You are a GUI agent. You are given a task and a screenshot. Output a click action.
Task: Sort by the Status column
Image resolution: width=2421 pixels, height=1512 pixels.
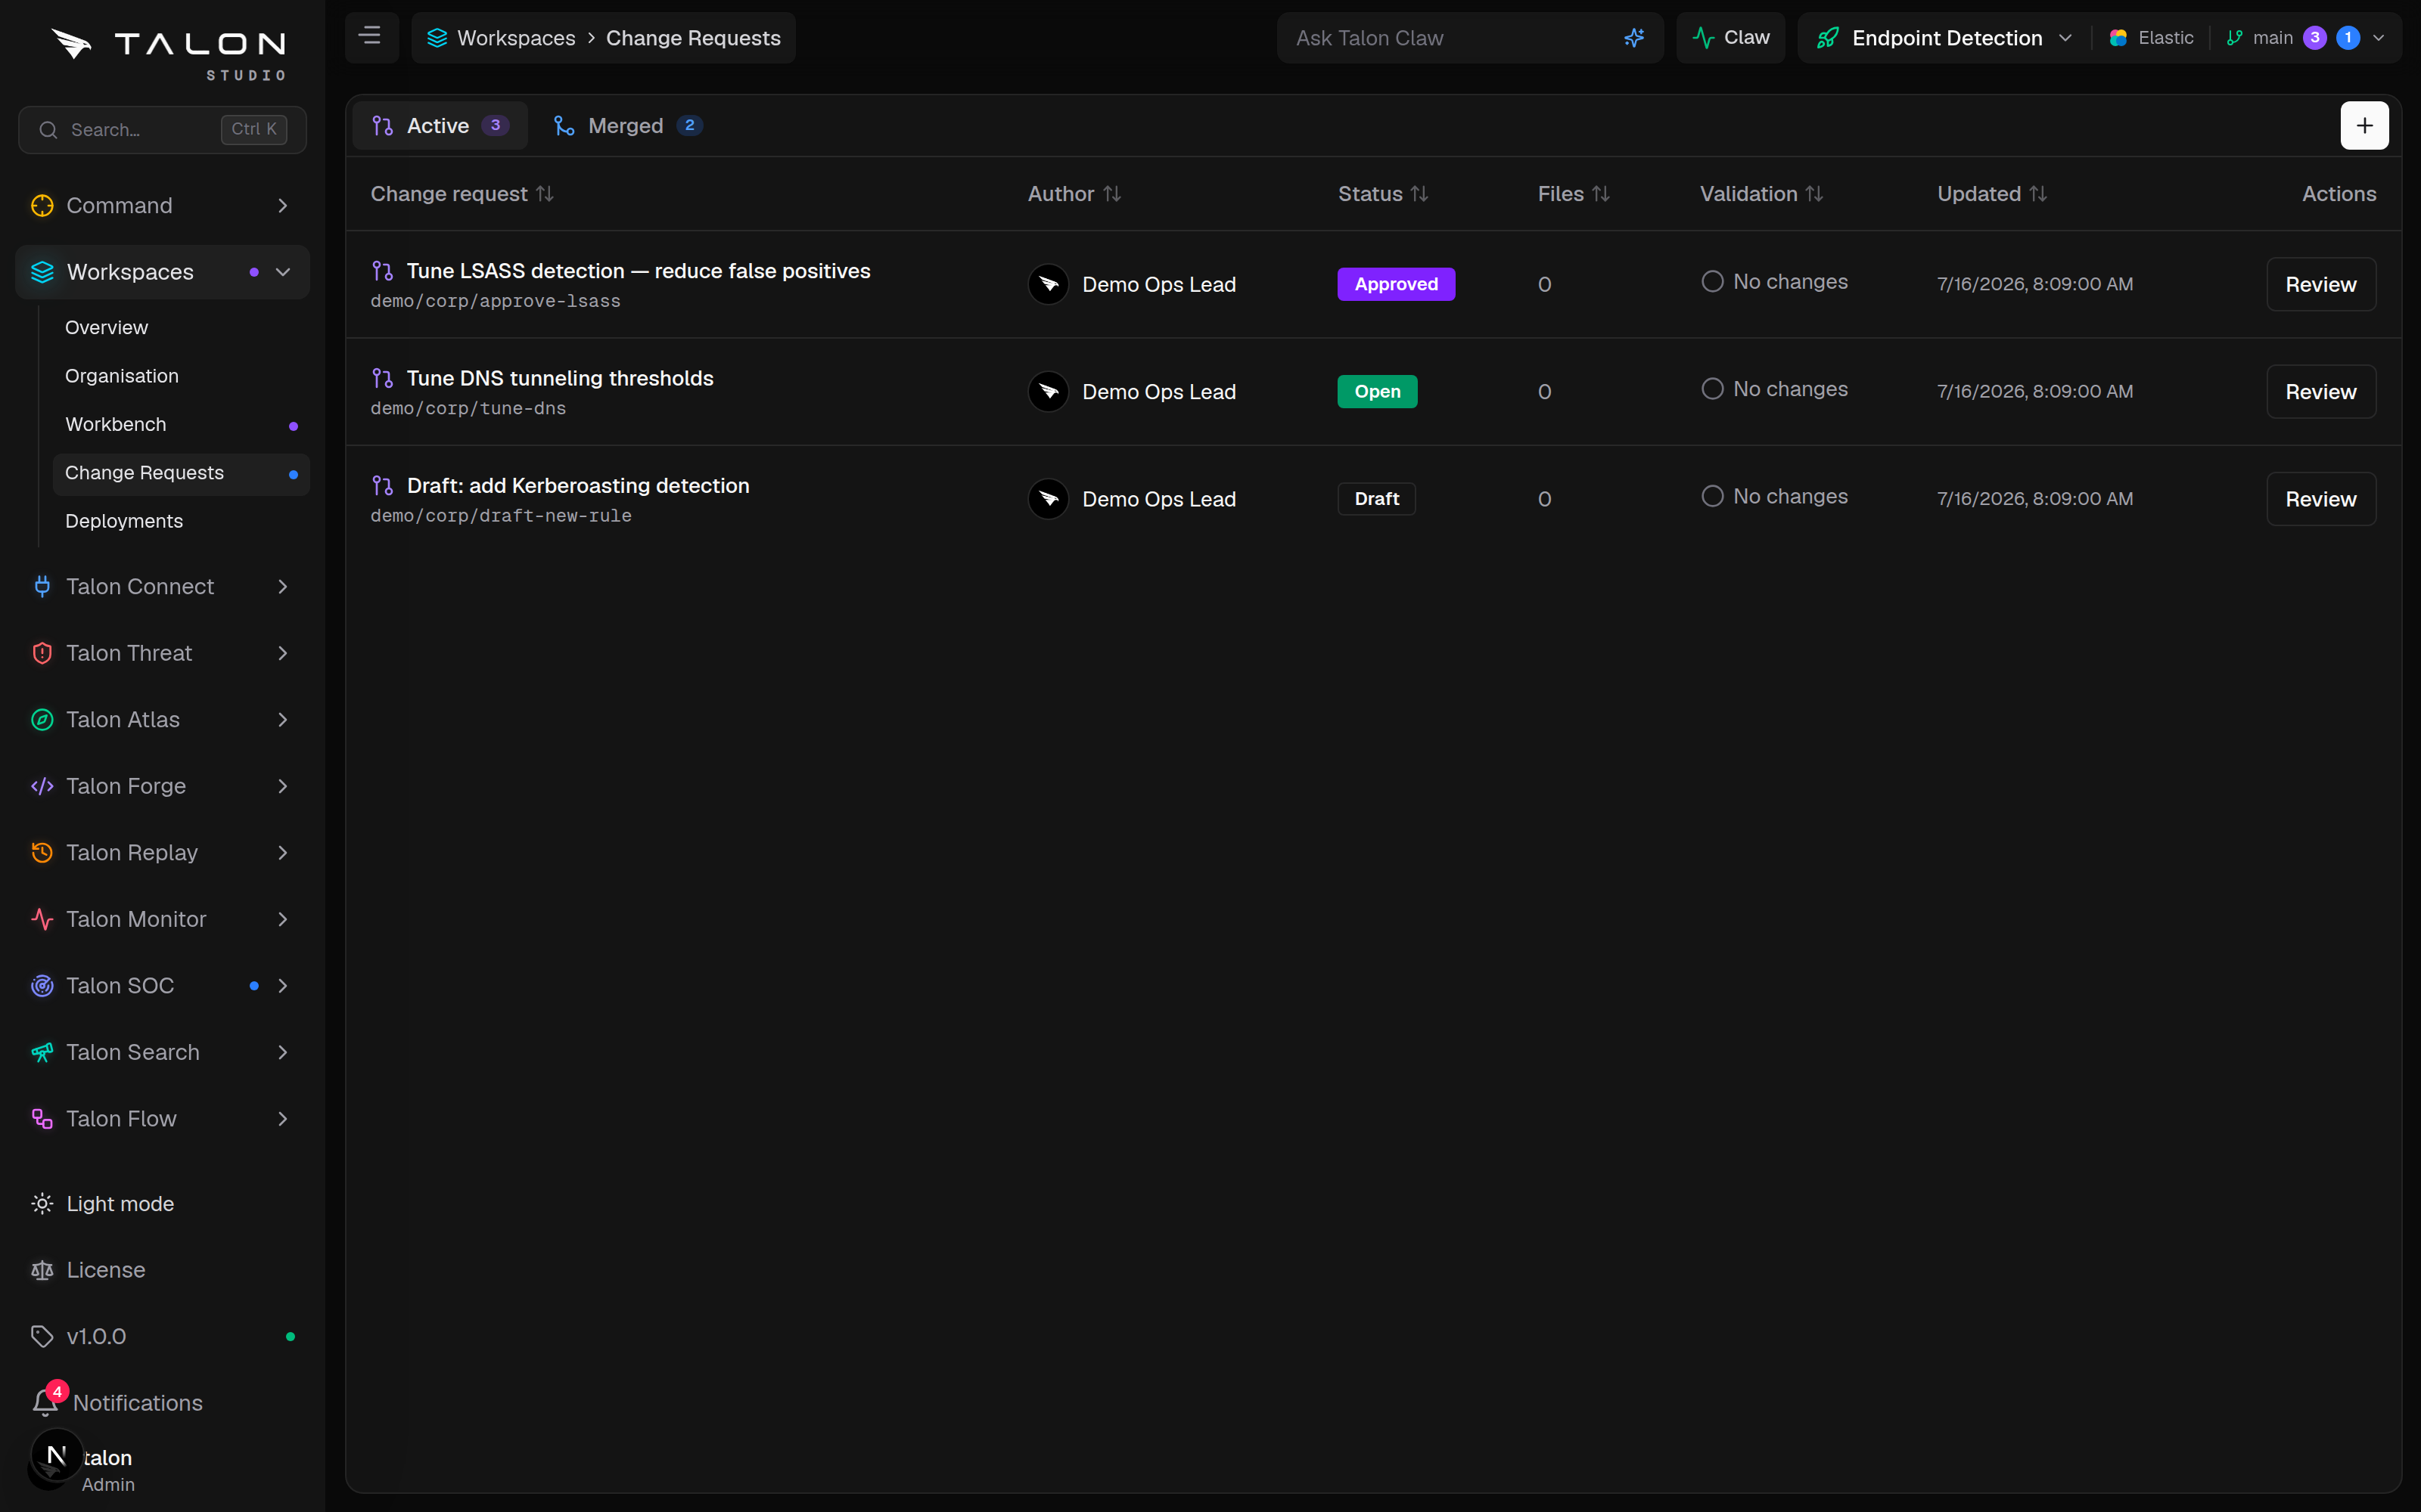tap(1382, 194)
